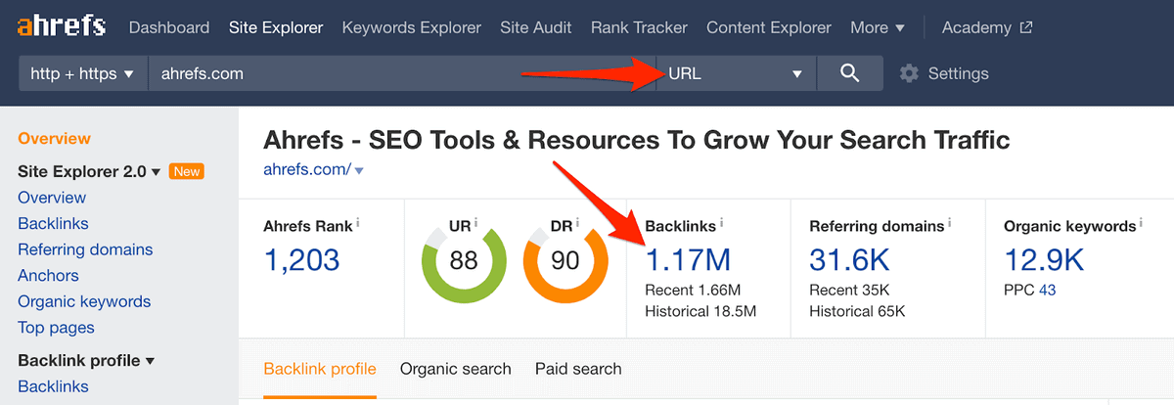Open Anchors in the sidebar
1174x405 pixels.
pyautogui.click(x=48, y=276)
